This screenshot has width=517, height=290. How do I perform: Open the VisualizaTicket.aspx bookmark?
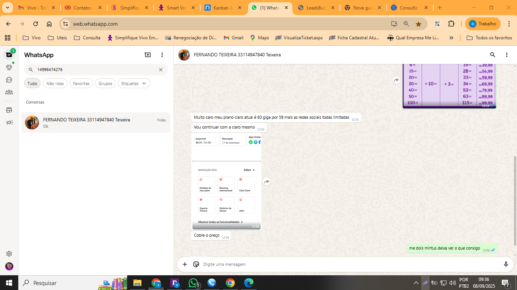(x=299, y=38)
